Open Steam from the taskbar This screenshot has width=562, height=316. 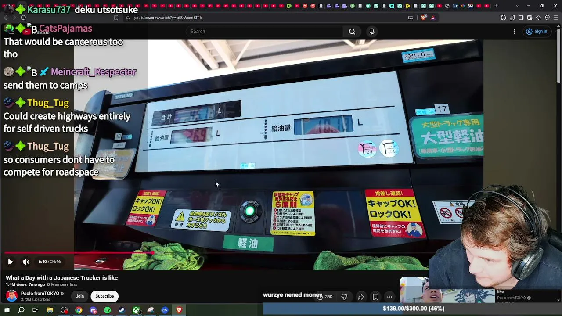point(122,310)
